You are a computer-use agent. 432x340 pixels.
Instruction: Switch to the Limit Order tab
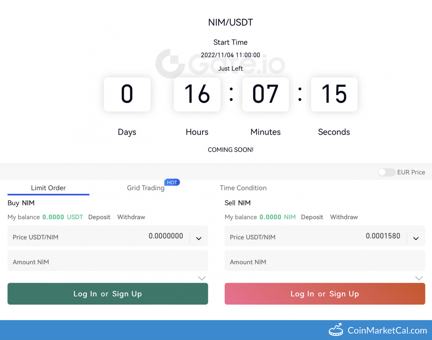48,188
